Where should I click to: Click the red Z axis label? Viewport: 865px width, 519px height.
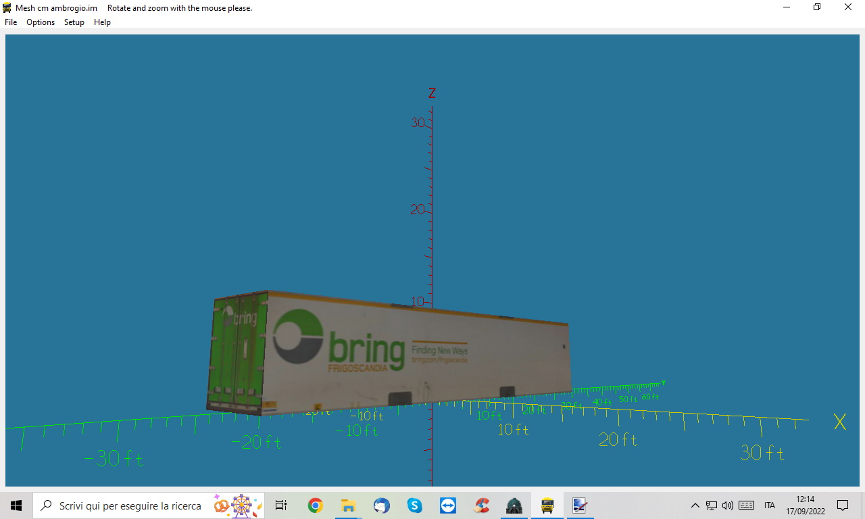(x=432, y=93)
